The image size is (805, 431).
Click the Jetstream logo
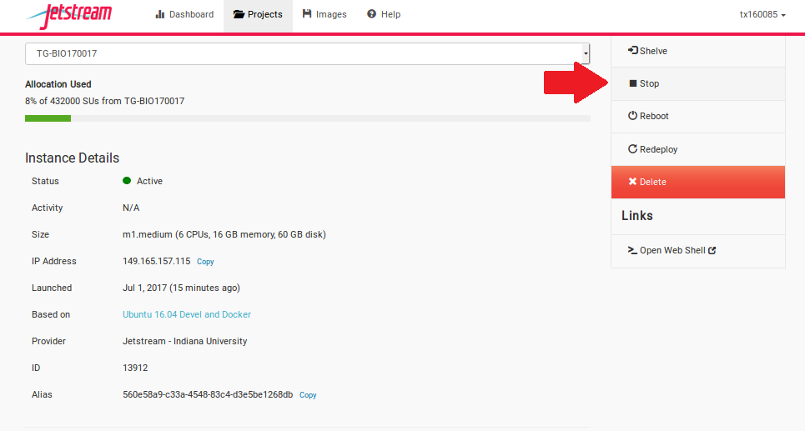(x=68, y=15)
